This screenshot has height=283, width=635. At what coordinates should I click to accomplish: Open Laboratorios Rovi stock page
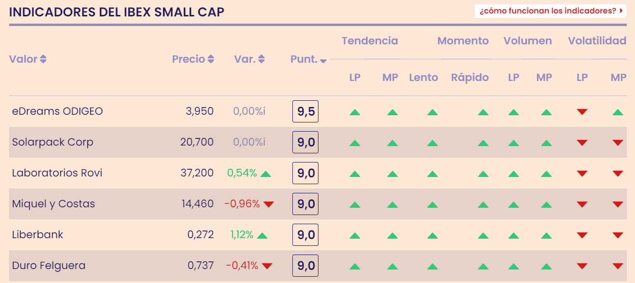click(x=57, y=173)
